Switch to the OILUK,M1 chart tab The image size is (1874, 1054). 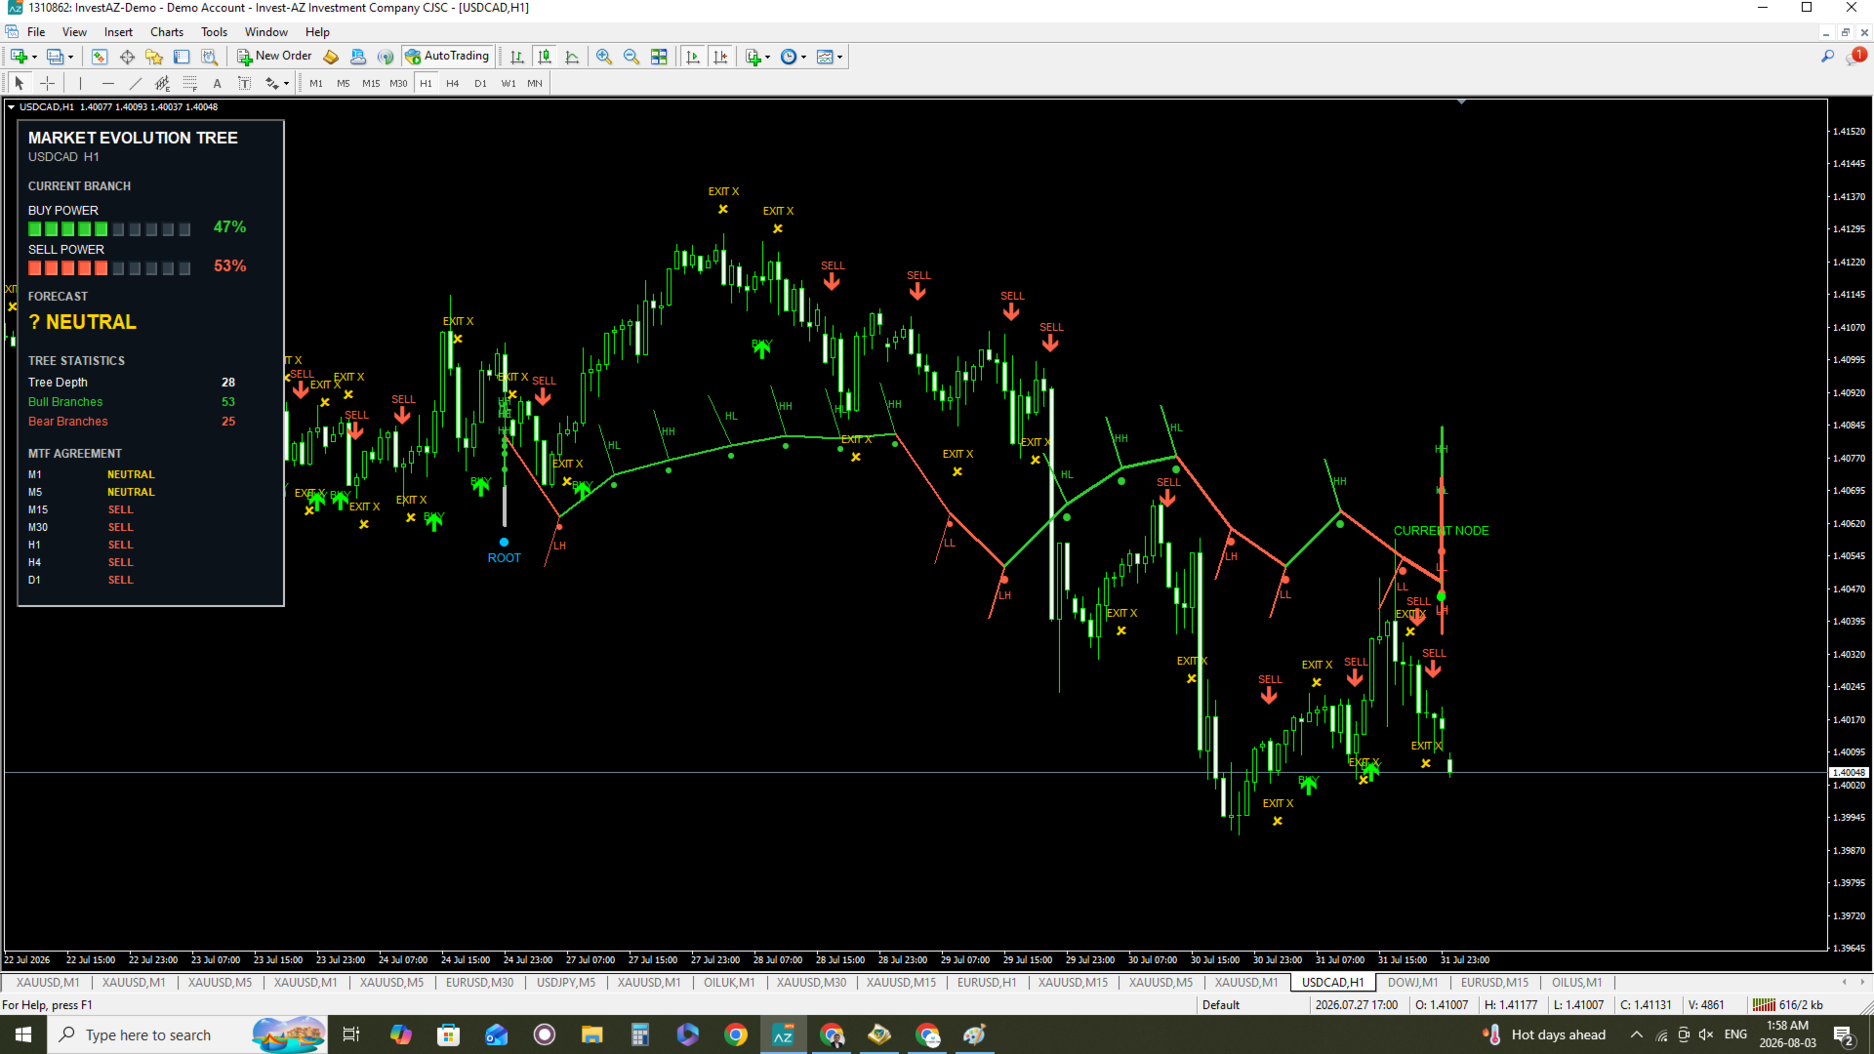pos(729,983)
